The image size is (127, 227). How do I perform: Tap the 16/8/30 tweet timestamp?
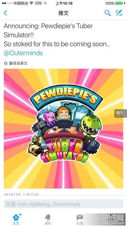pos(21,194)
